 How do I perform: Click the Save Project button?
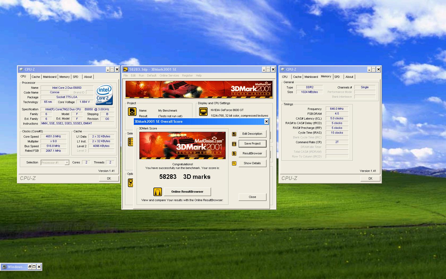[x=252, y=143]
